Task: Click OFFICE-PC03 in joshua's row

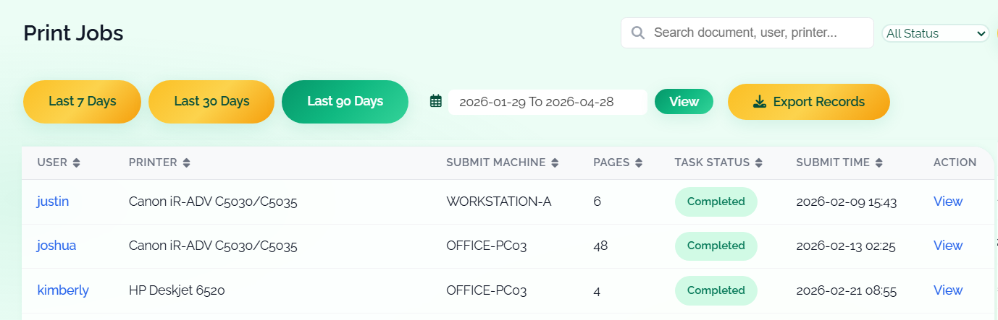Action: pos(487,246)
